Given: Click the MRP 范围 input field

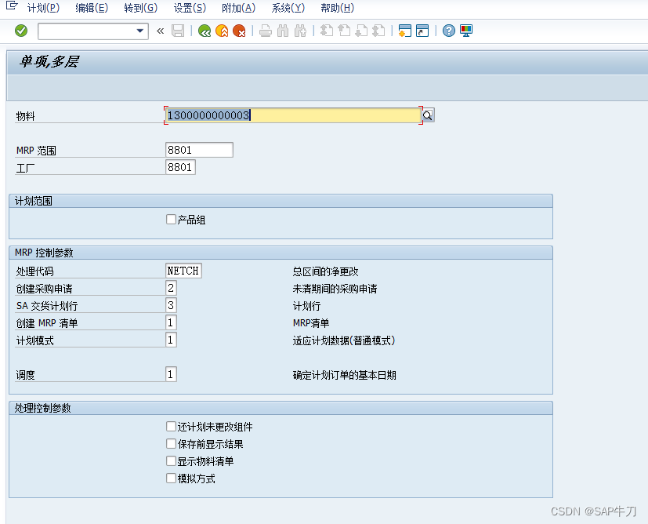Looking at the screenshot, I should point(199,150).
